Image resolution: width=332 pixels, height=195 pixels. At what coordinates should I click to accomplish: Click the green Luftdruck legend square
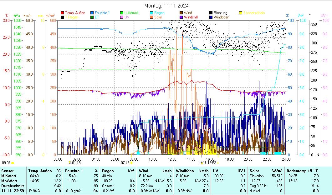[x=122, y=13]
